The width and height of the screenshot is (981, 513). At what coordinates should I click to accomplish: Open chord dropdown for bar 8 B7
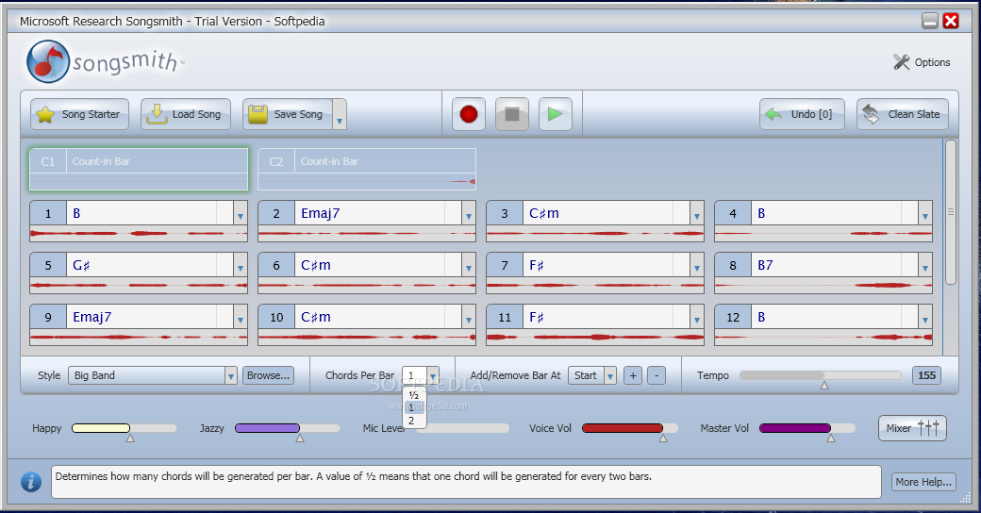pos(925,265)
